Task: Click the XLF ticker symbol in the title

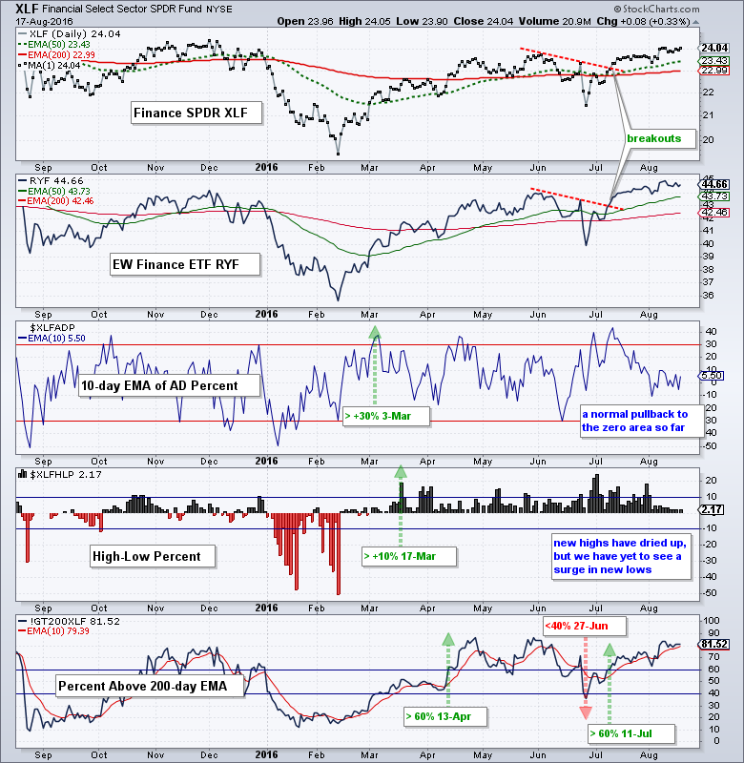Action: coord(27,9)
